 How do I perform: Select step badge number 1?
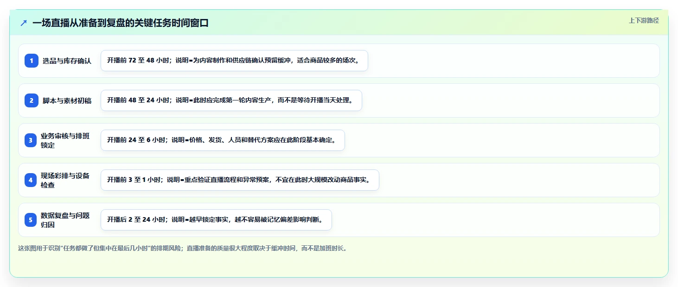32,61
